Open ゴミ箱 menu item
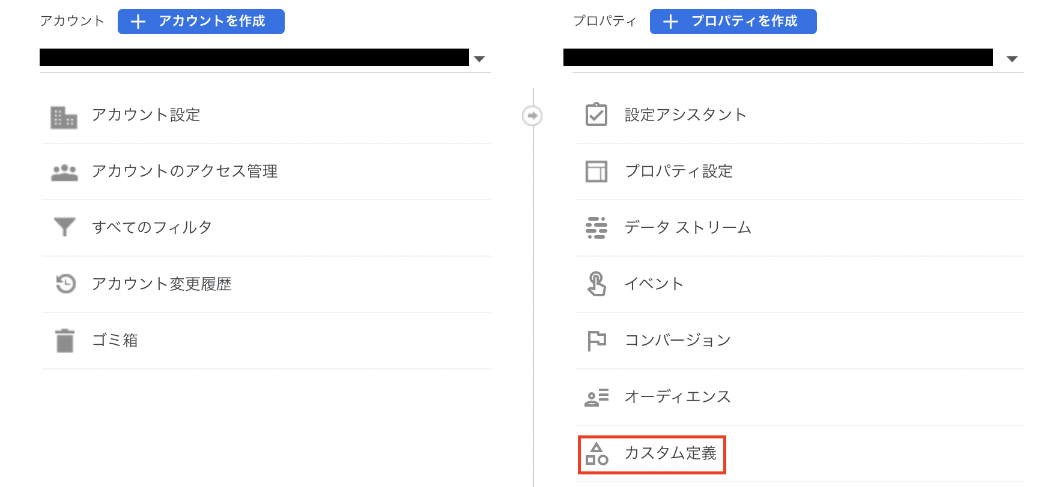The width and height of the screenshot is (1044, 487). coord(266,341)
